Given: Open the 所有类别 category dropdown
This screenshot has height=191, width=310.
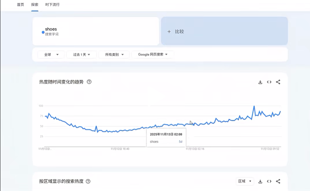Looking at the screenshot, I should tap(114, 54).
